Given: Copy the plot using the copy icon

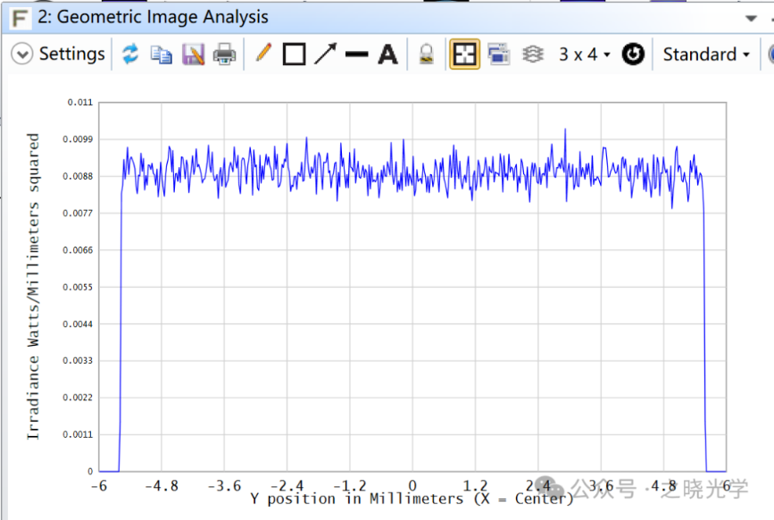Looking at the screenshot, I should pos(162,55).
